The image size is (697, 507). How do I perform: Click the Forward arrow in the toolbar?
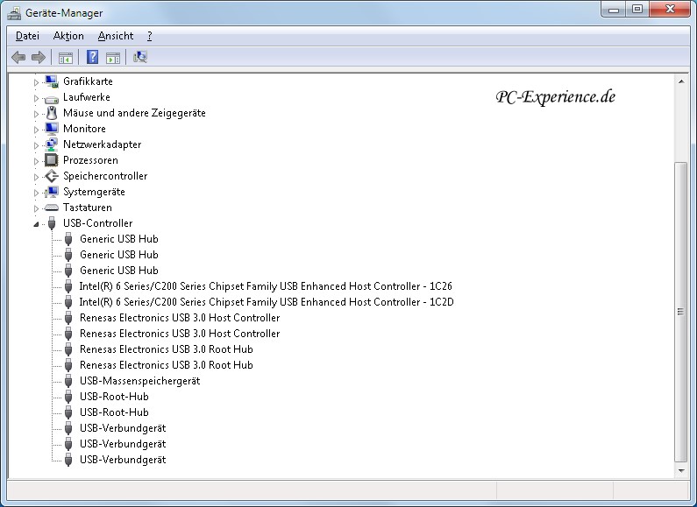click(x=38, y=58)
